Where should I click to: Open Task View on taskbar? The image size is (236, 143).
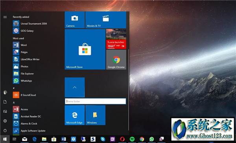(x=15, y=139)
